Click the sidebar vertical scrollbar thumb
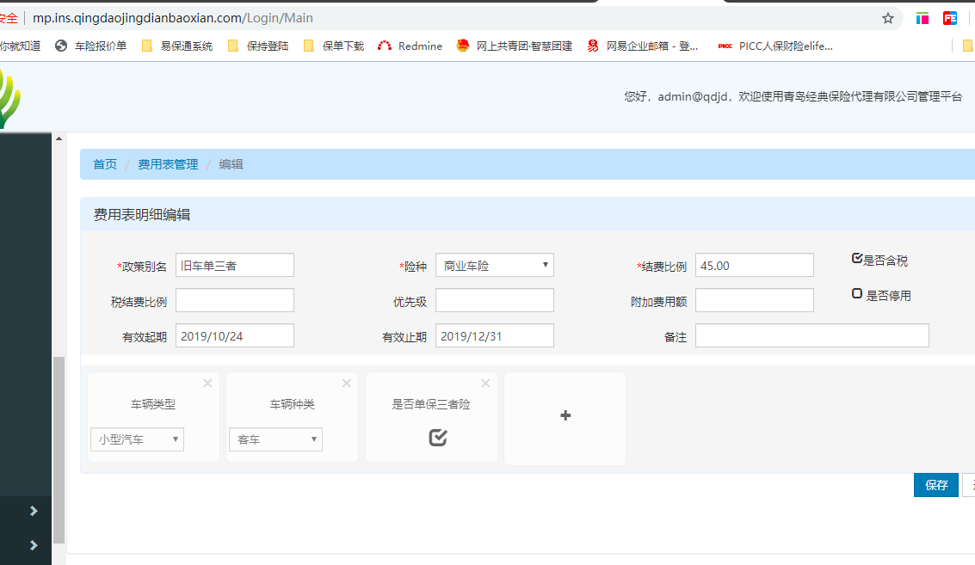Viewport: 975px width, 565px height. click(59, 447)
